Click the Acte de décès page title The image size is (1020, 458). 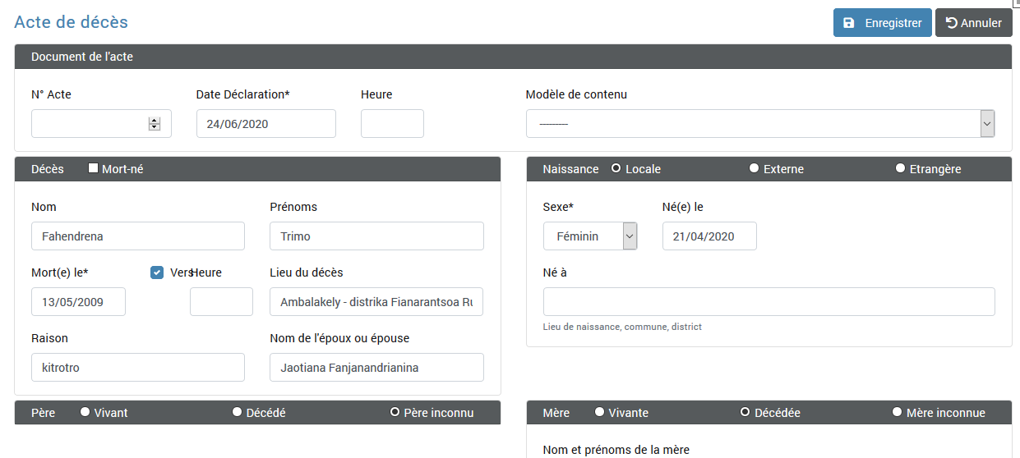72,22
